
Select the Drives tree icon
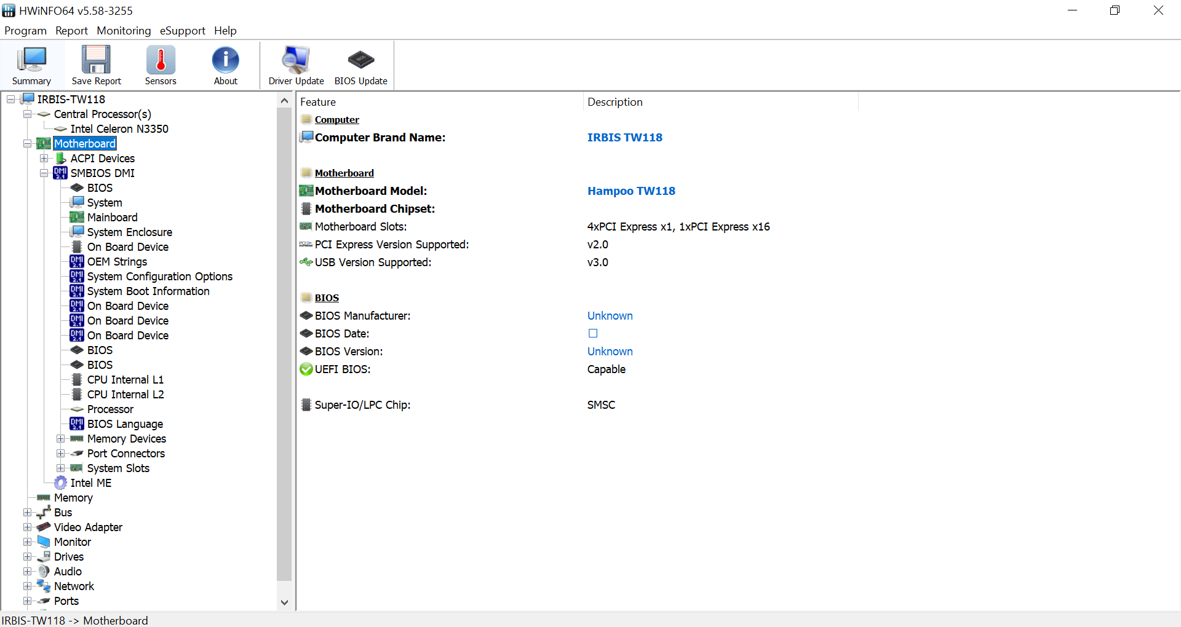point(44,557)
